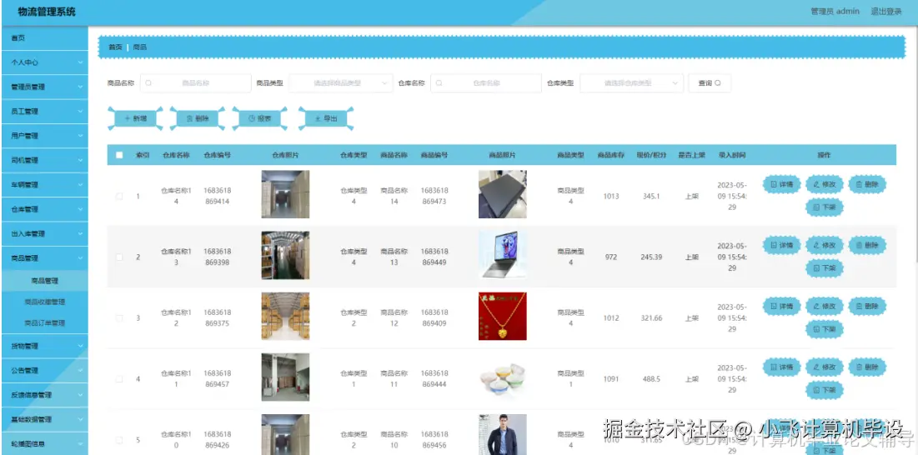
Task: Click 下架 icon for 商品名称 12 row
Action: pos(816,329)
